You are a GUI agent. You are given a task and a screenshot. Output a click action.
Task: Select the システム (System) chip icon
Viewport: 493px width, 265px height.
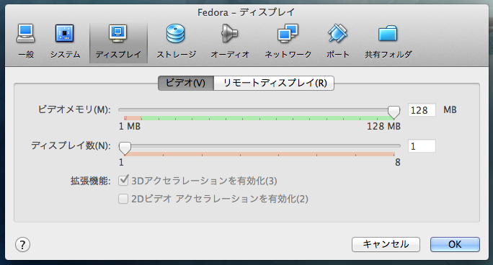pyautogui.click(x=64, y=34)
